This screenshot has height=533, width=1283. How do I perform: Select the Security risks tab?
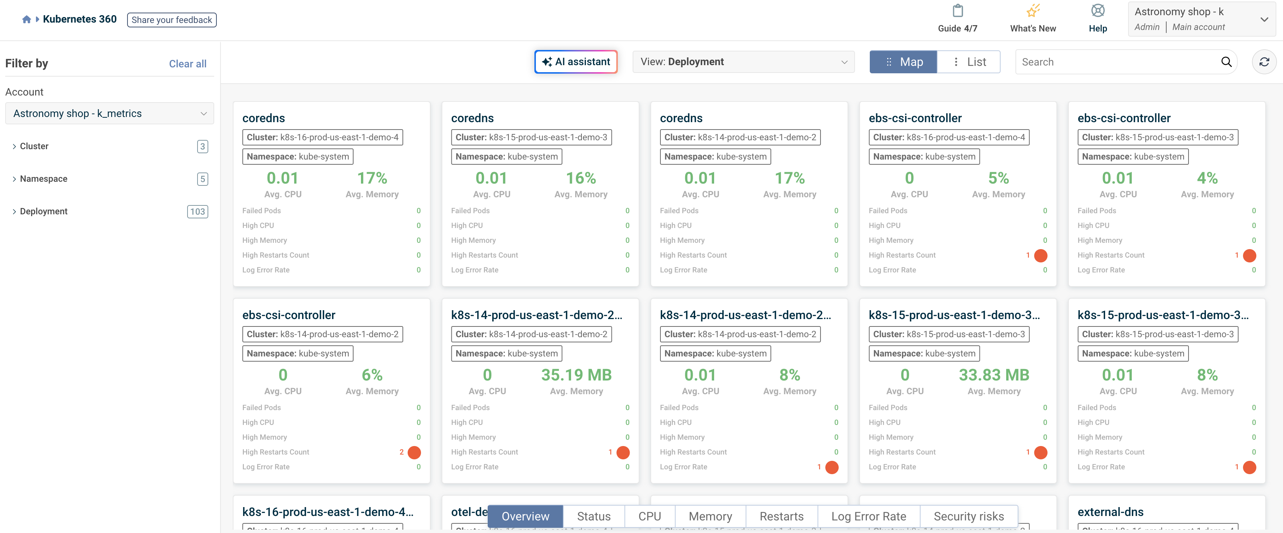968,517
